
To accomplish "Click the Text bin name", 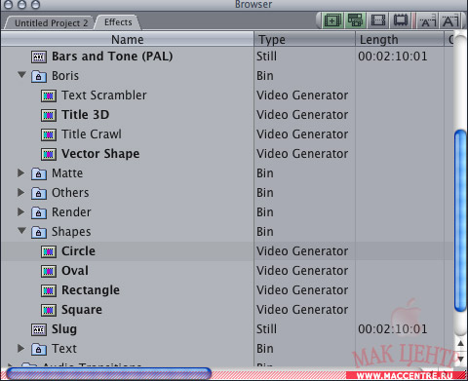I will click(x=64, y=349).
